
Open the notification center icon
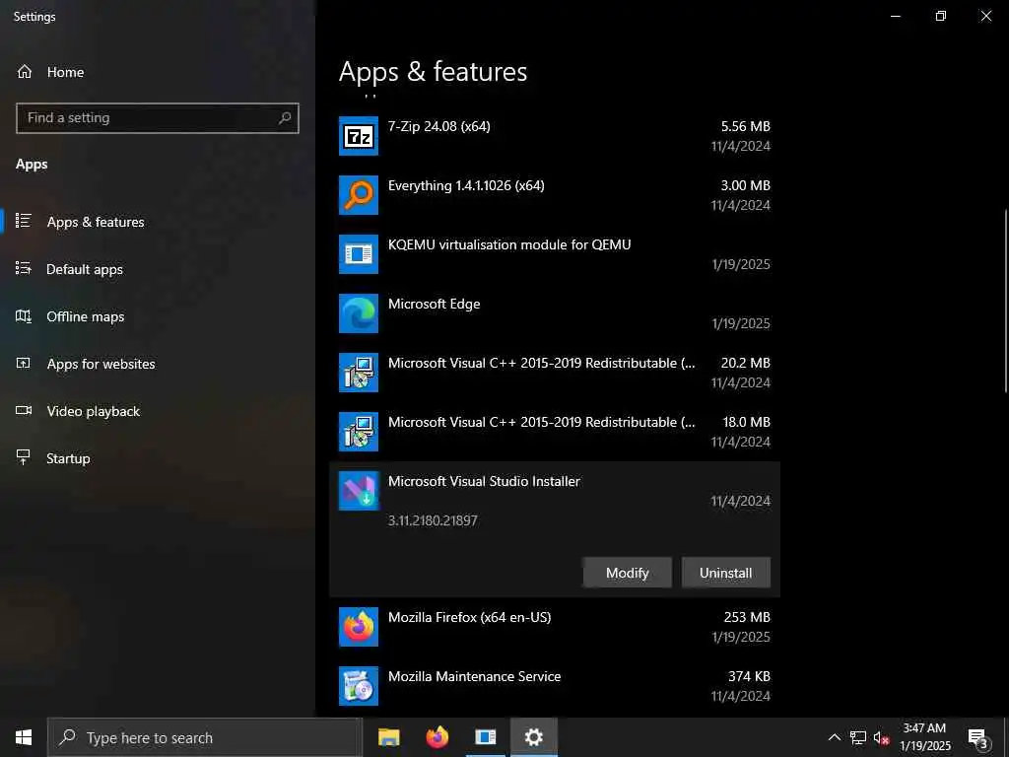tap(977, 737)
